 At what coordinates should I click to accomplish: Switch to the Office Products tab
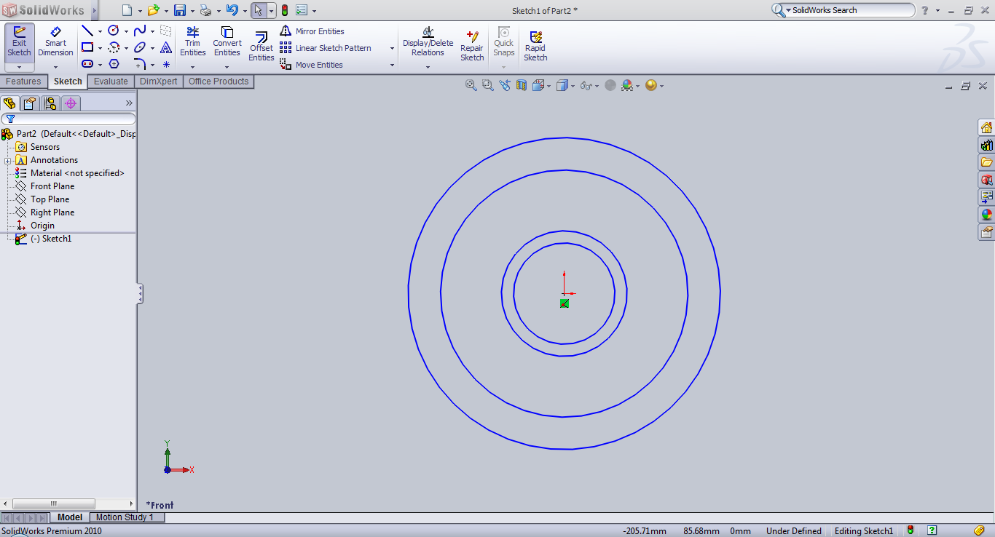[219, 81]
